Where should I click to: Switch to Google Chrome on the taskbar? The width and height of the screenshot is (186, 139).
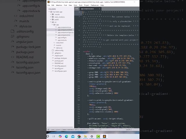click(x=79, y=136)
